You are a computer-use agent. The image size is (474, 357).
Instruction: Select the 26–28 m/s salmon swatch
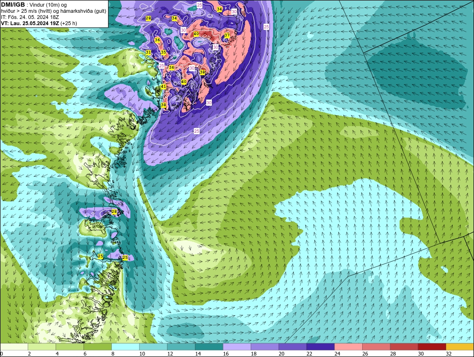376,347
